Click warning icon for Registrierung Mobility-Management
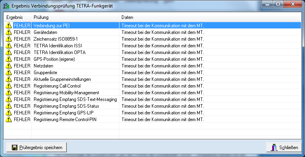 pyautogui.click(x=9, y=93)
